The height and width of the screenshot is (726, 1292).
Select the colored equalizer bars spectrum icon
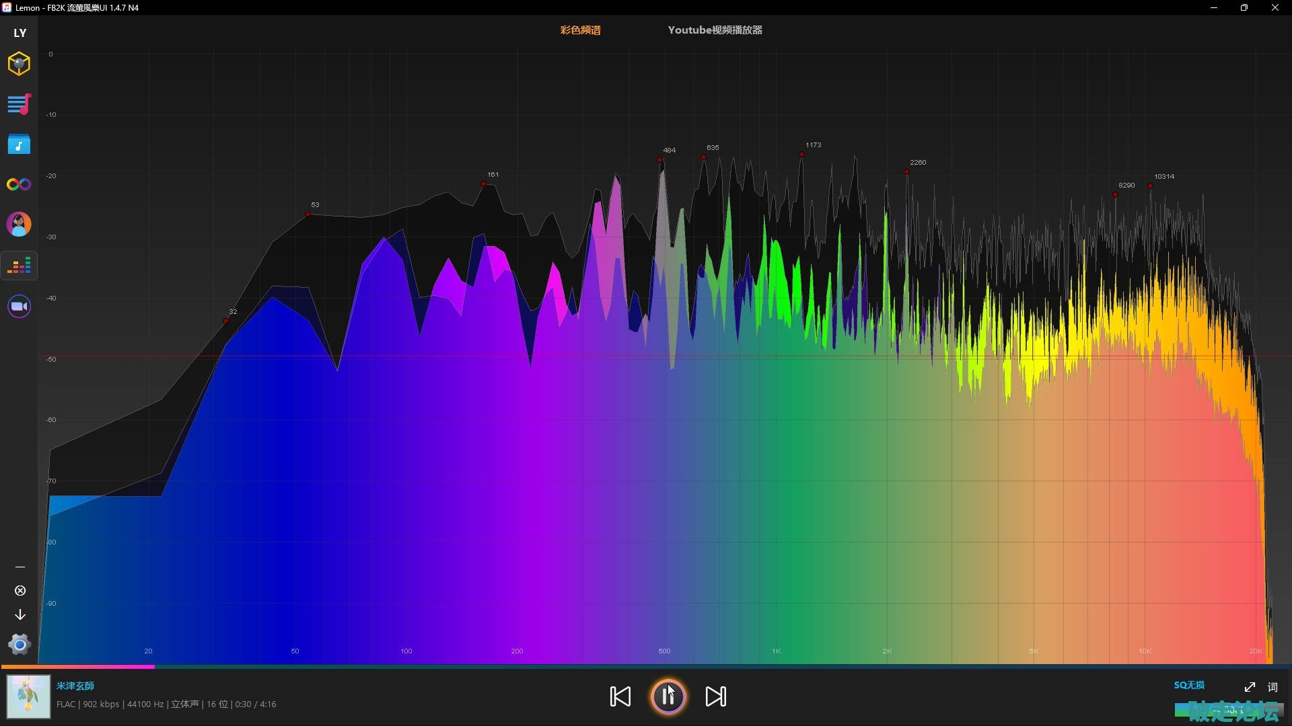(19, 266)
